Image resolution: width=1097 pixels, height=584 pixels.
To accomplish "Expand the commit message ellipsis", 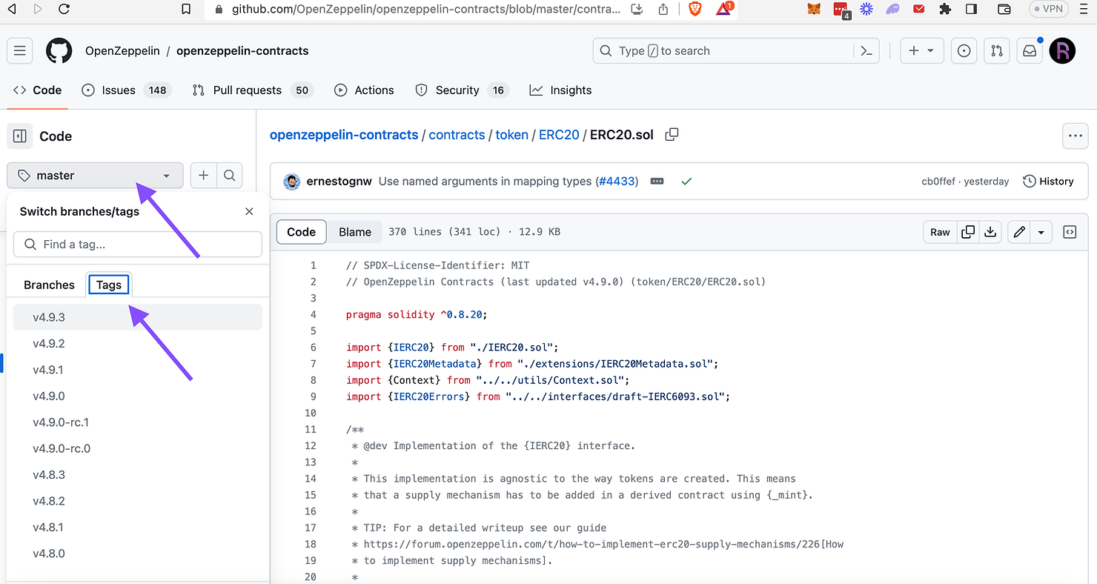I will click(x=657, y=181).
